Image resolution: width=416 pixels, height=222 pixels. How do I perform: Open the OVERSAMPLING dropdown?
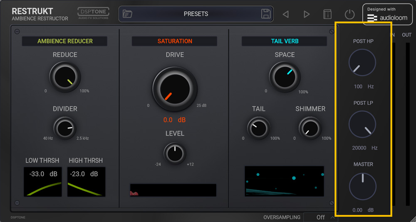click(x=320, y=217)
